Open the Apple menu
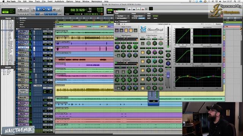The height and width of the screenshot is (136, 243). pos(3,2)
